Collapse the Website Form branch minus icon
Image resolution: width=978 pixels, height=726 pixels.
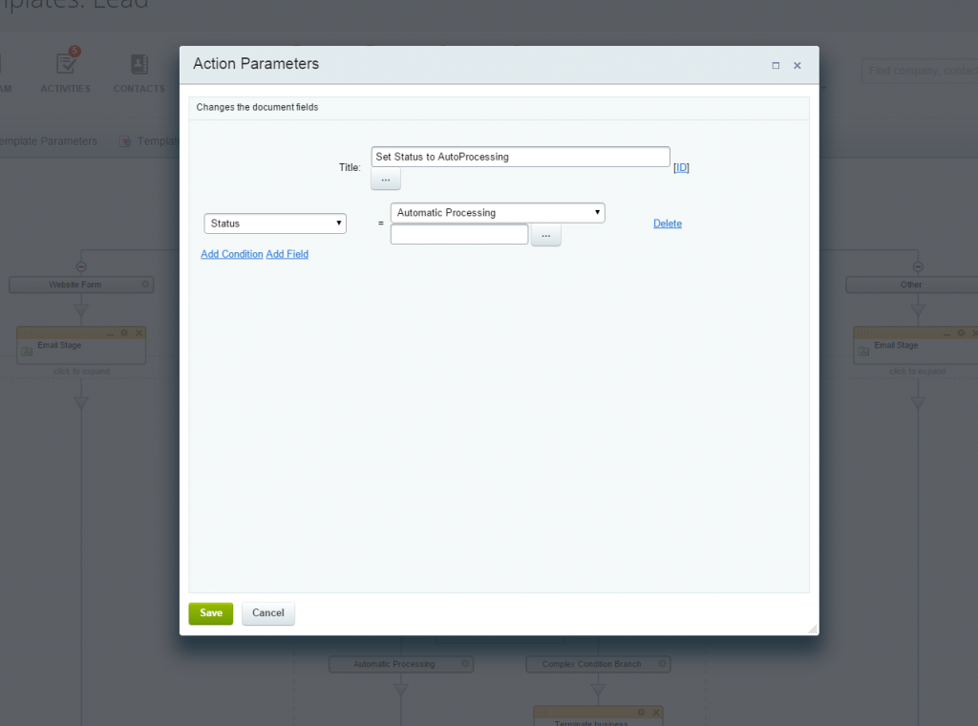point(81,267)
